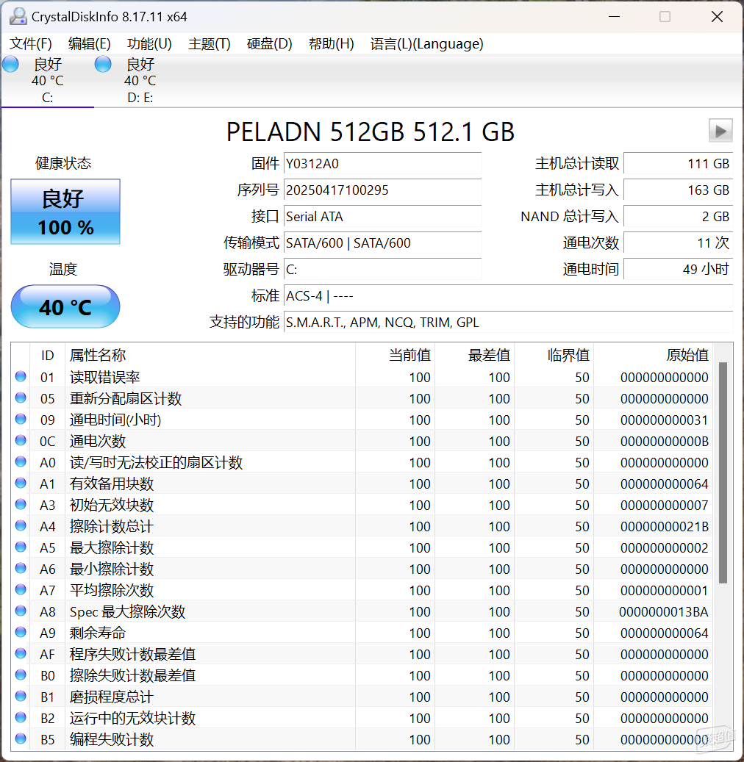Image resolution: width=744 pixels, height=762 pixels.
Task: Click the 健康状态 label
Action: (63, 163)
